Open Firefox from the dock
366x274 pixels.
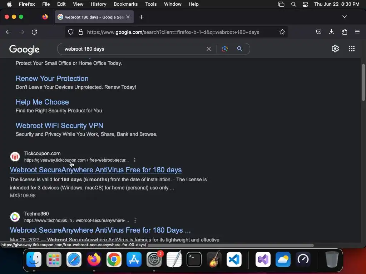click(x=94, y=259)
